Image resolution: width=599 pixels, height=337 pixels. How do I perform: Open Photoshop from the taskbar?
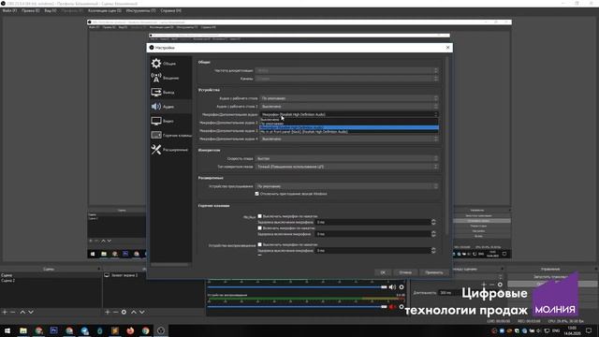point(54,330)
